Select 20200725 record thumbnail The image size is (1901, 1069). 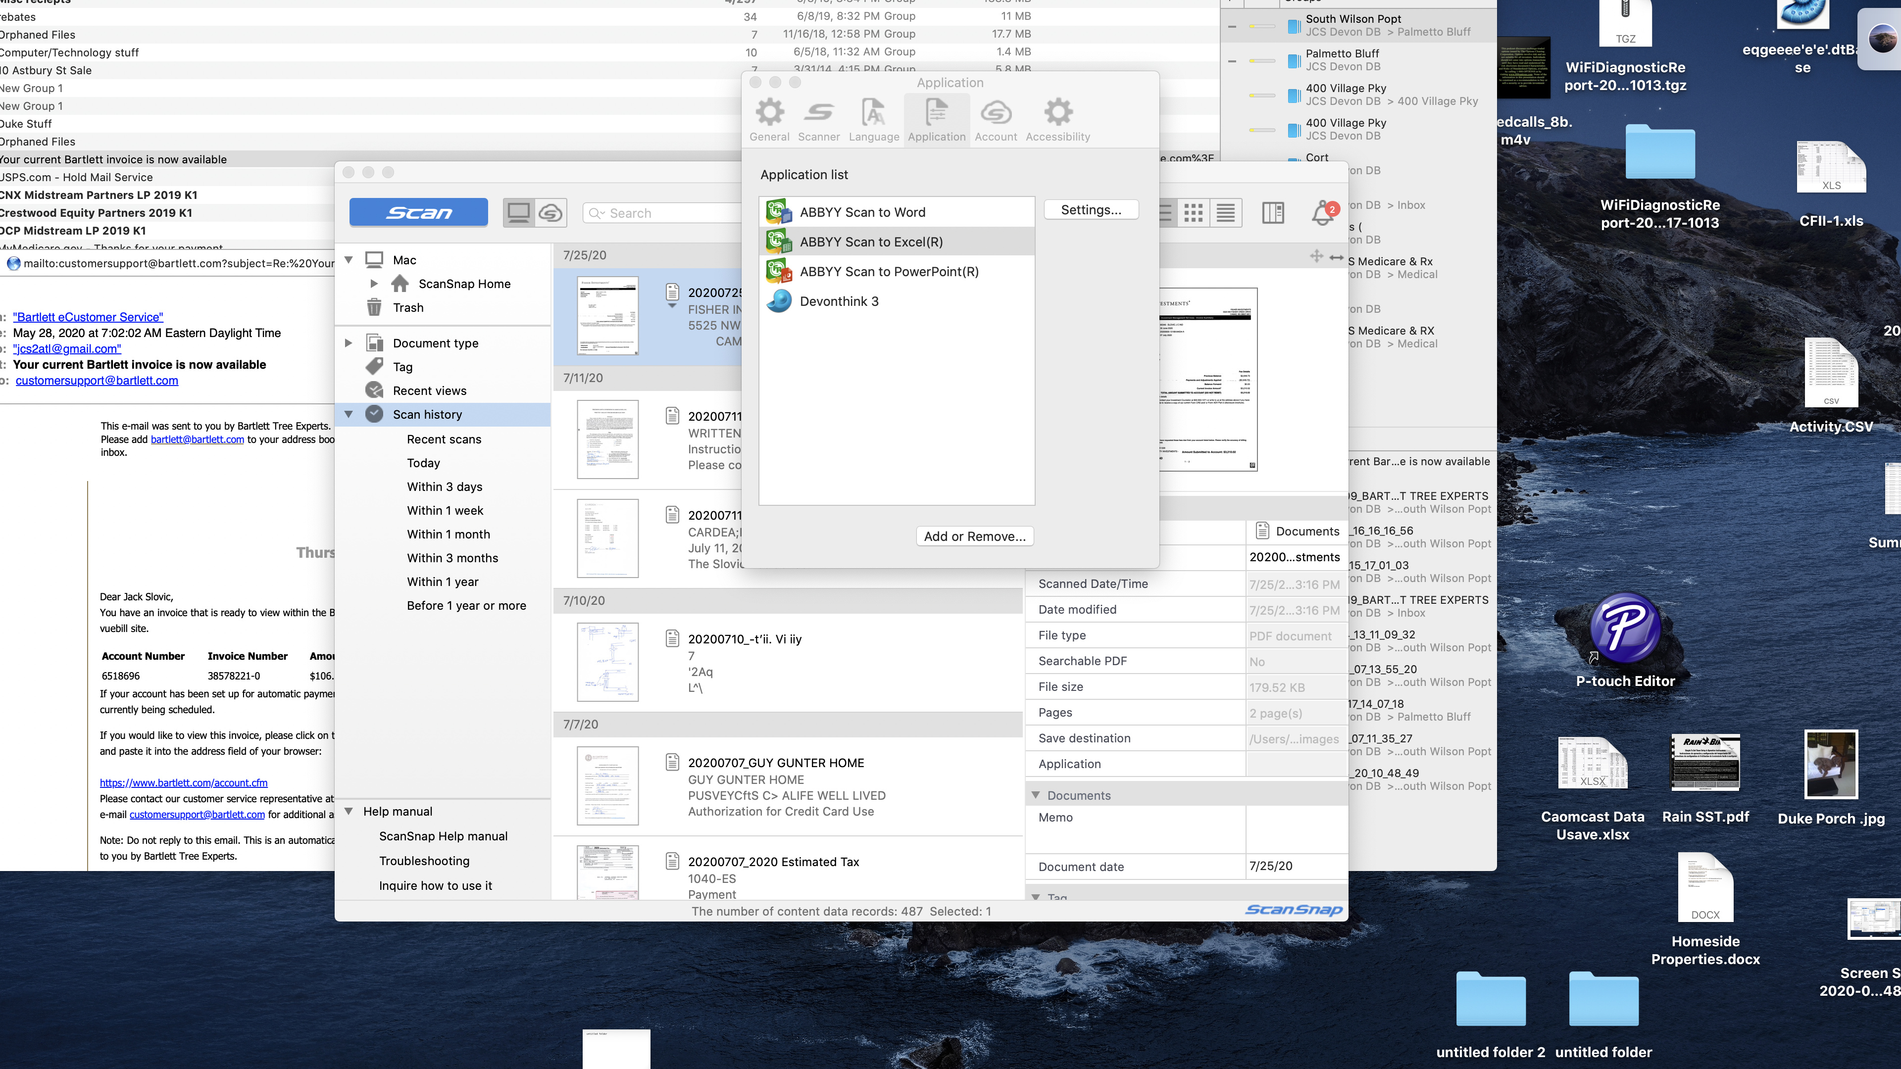click(x=607, y=316)
